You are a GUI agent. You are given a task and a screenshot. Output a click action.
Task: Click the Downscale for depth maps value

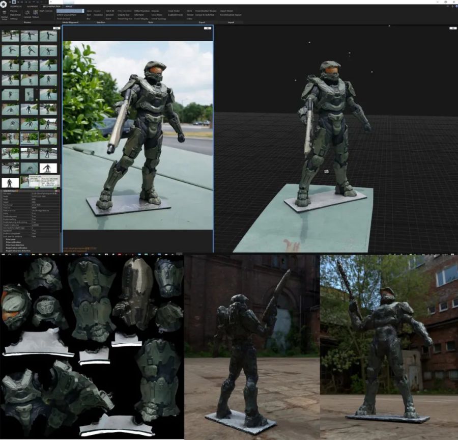click(45, 228)
